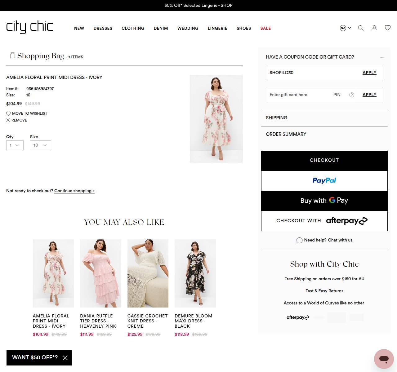
Task: Click the gift card number field
Action: tap(298, 95)
